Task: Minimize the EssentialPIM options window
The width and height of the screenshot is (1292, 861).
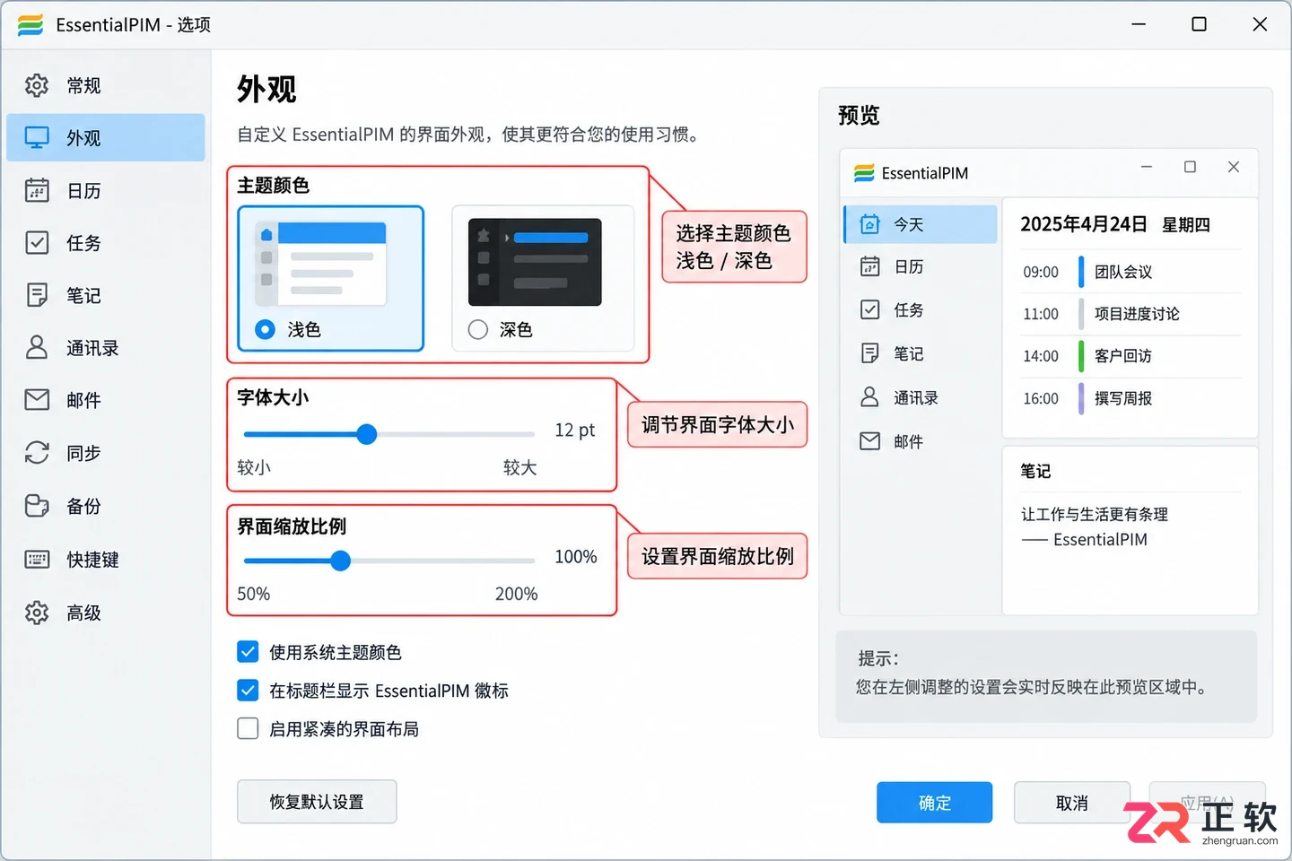Action: (1139, 24)
